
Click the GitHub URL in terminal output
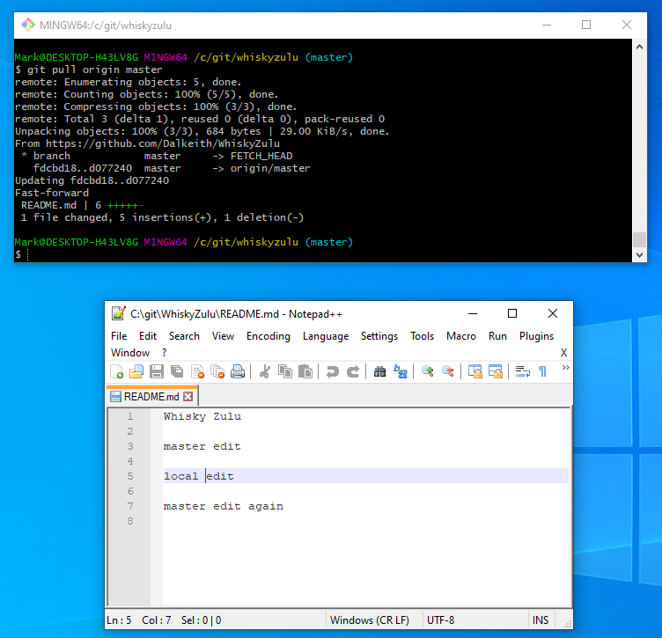(163, 144)
